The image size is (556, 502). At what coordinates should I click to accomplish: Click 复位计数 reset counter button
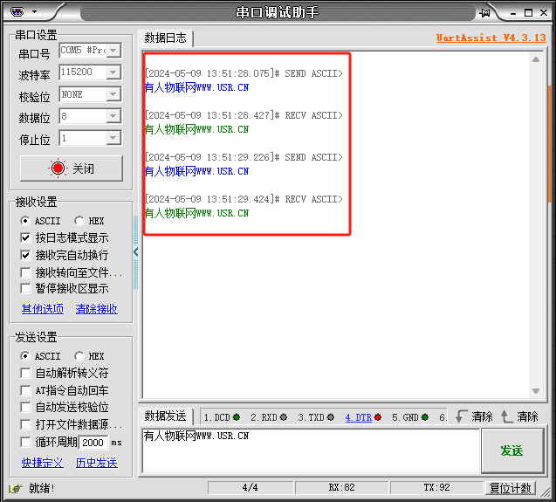tap(511, 488)
